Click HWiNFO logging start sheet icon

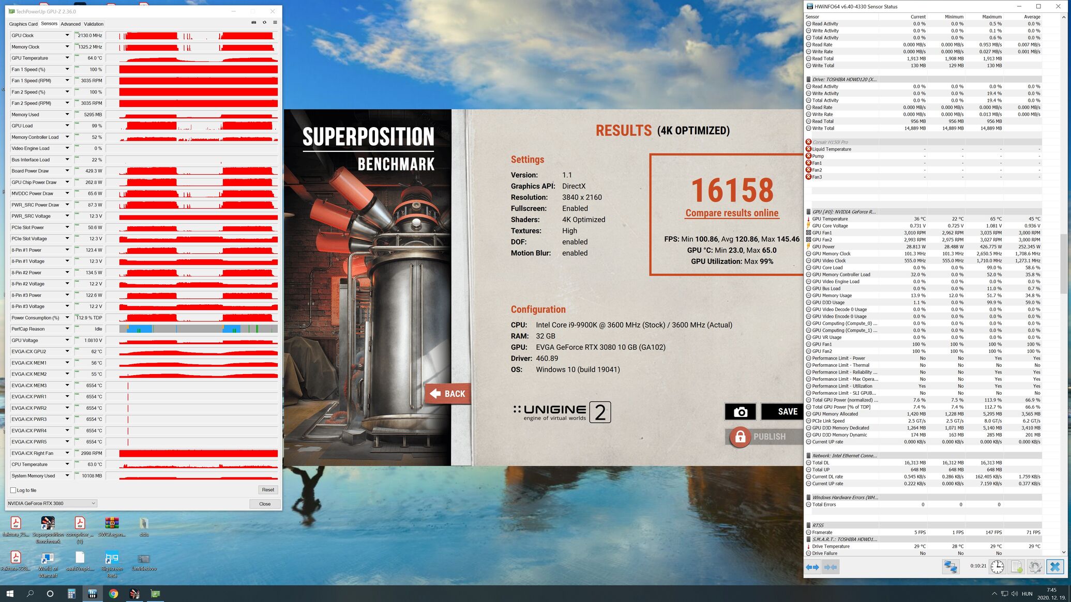click(x=1016, y=566)
